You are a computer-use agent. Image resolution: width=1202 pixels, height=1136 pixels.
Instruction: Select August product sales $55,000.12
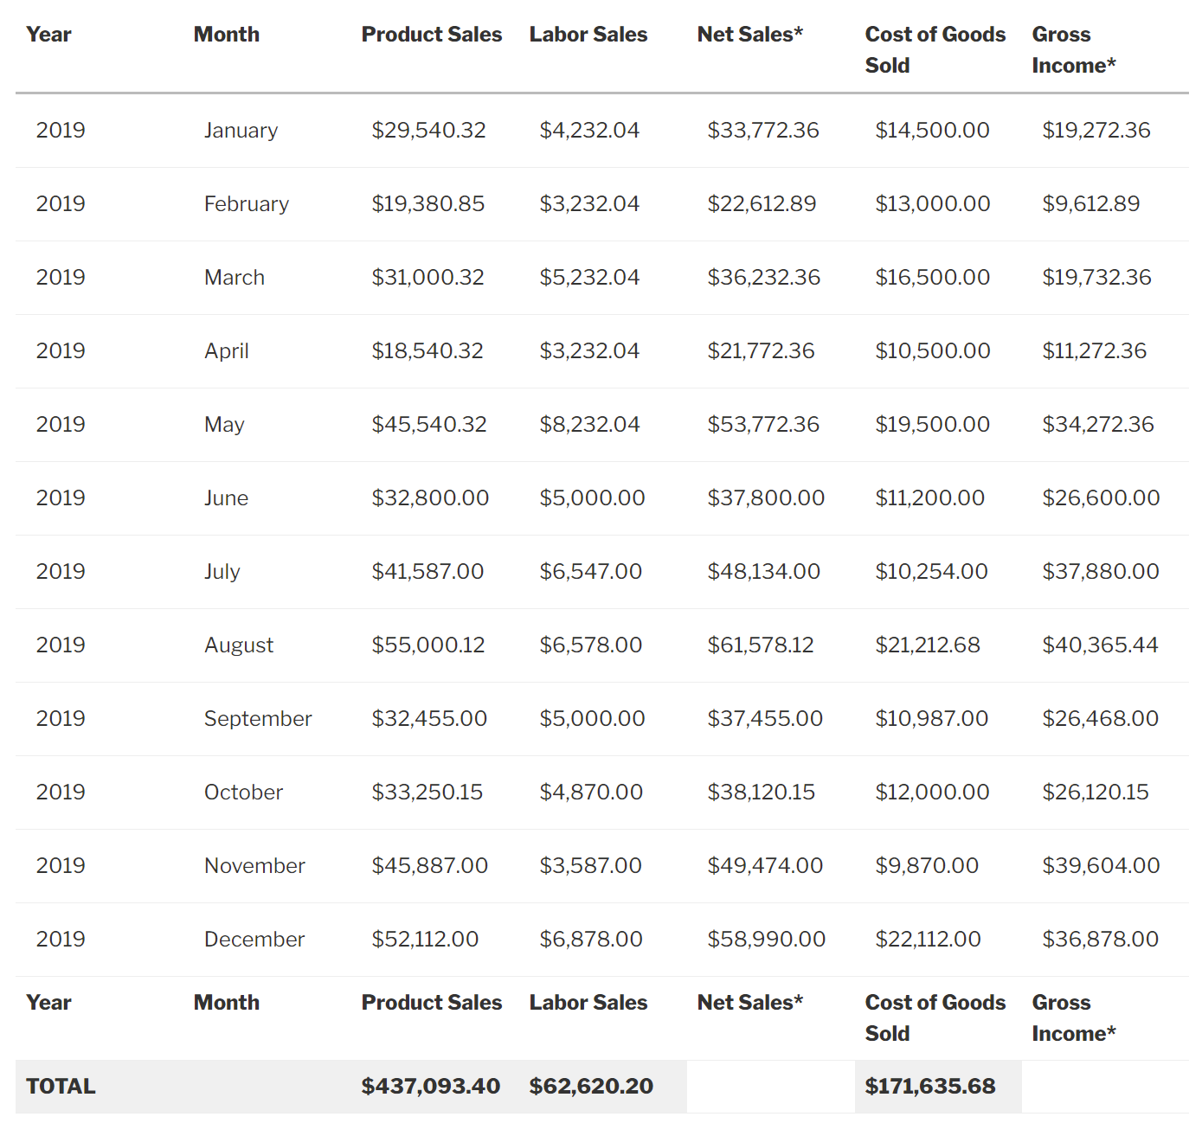tap(427, 645)
